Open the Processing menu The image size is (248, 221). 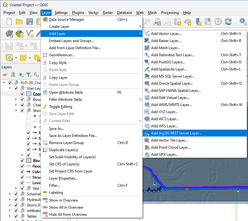(170, 13)
